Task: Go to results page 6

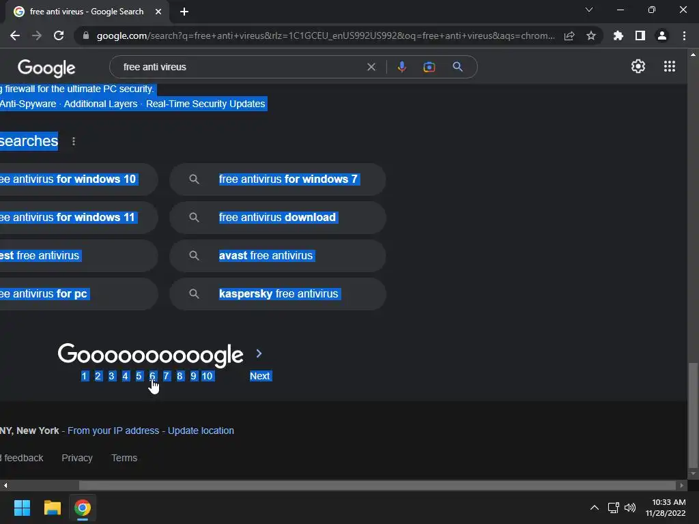Action: 152,376
